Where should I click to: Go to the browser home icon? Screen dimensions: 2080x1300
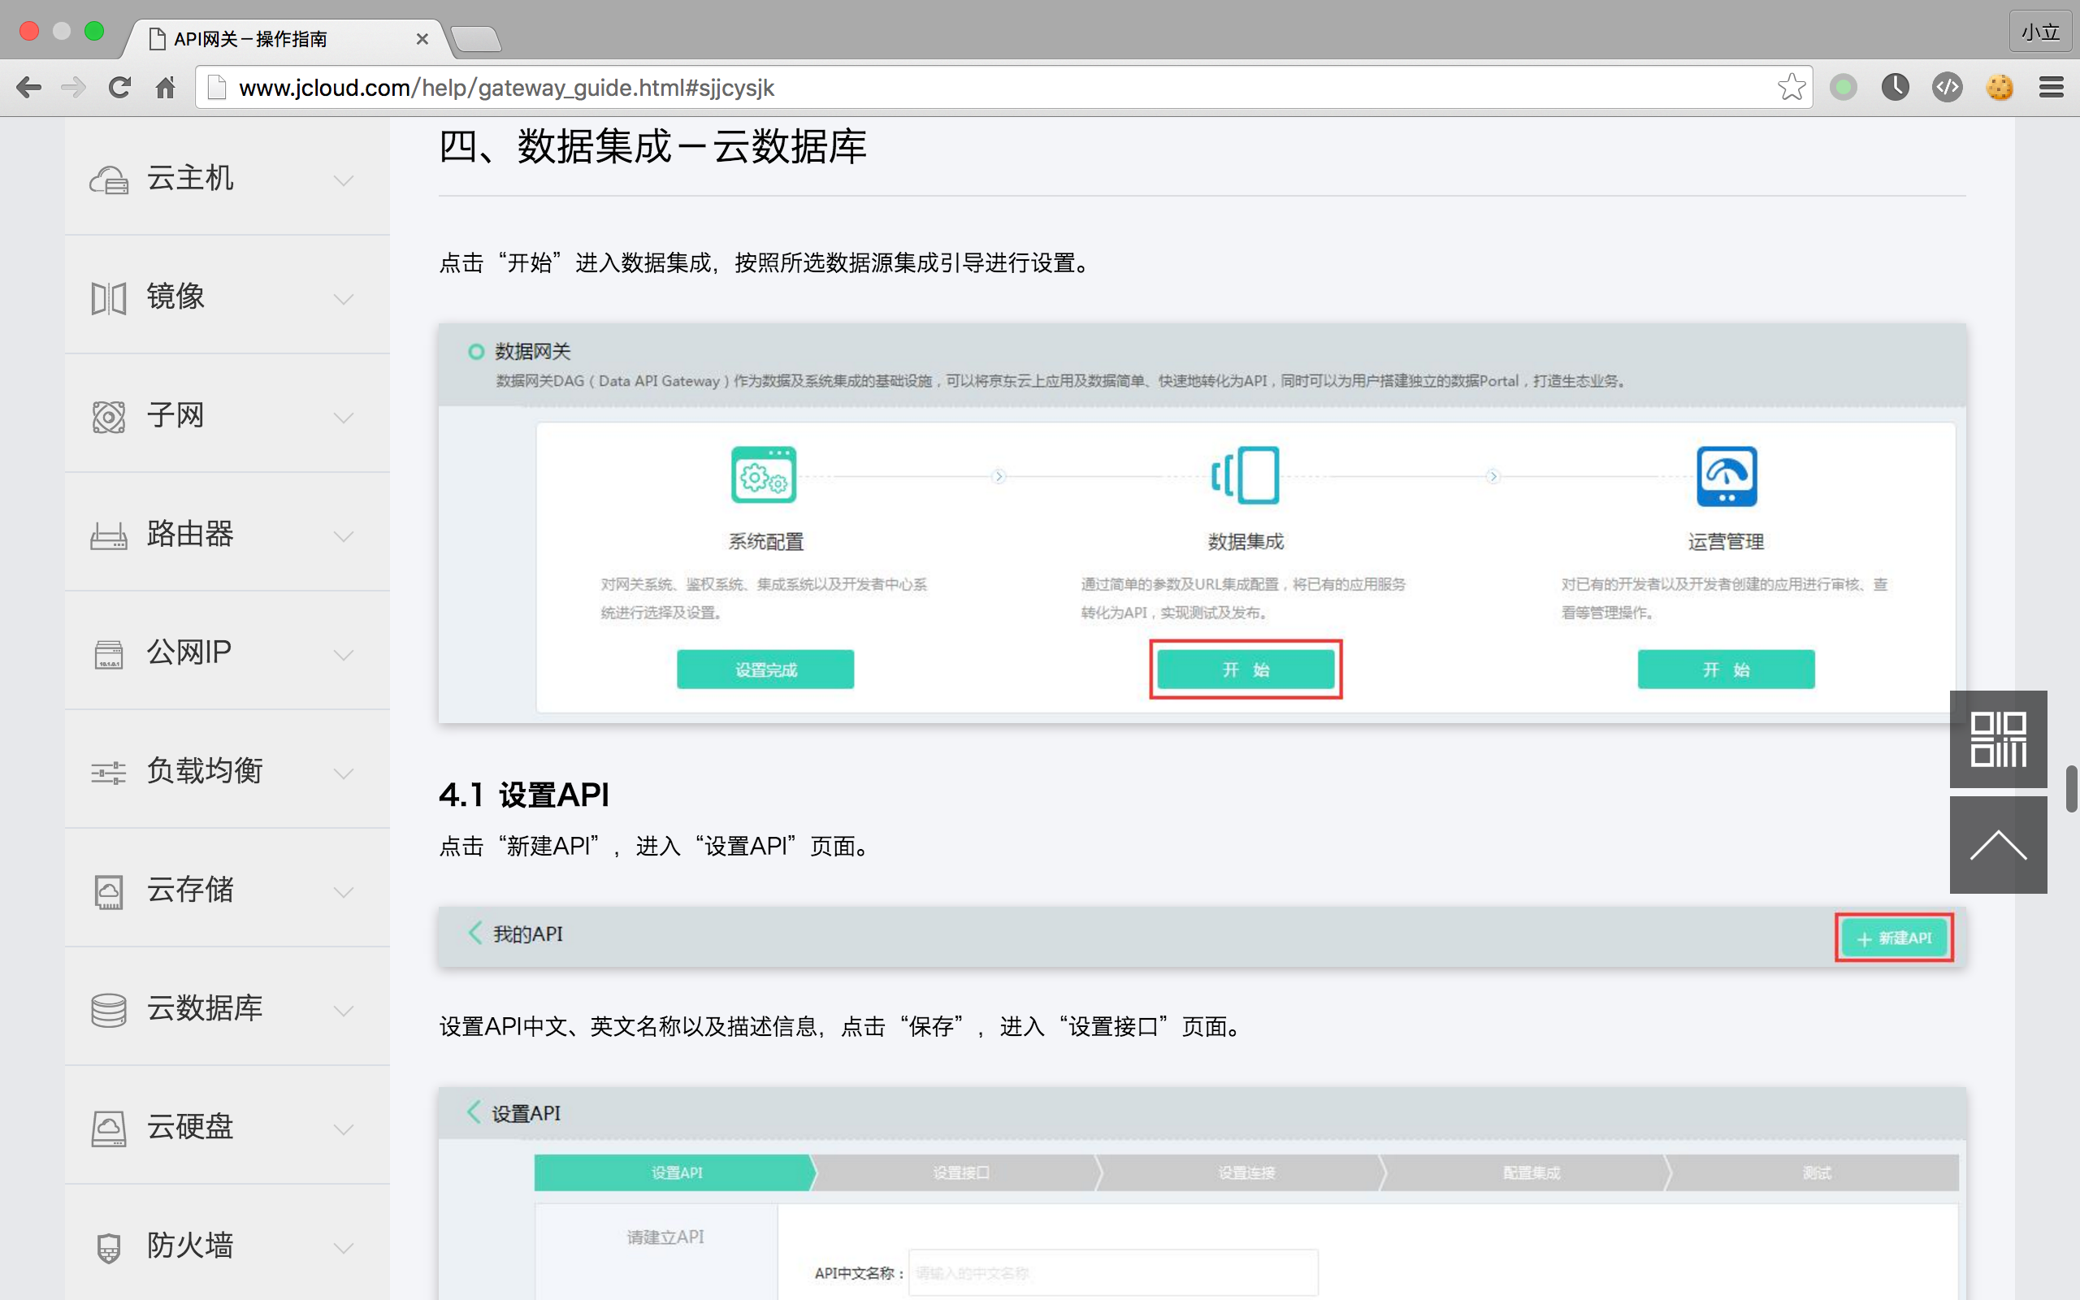165,87
